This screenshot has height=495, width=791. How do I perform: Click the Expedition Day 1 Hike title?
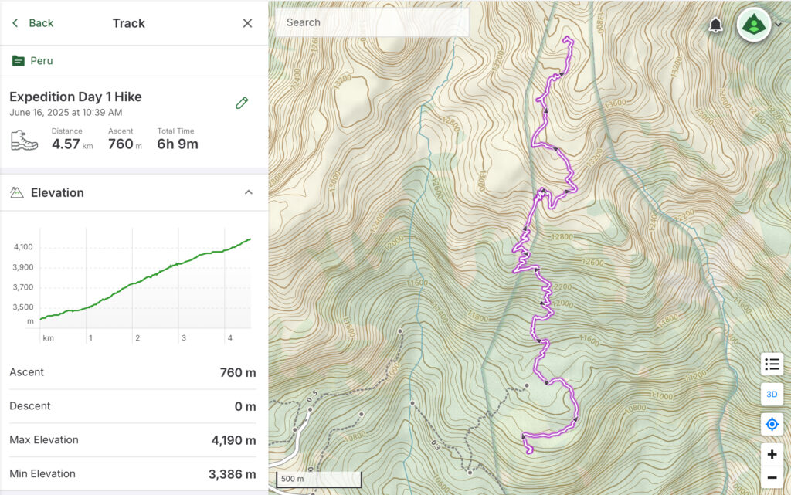click(76, 97)
